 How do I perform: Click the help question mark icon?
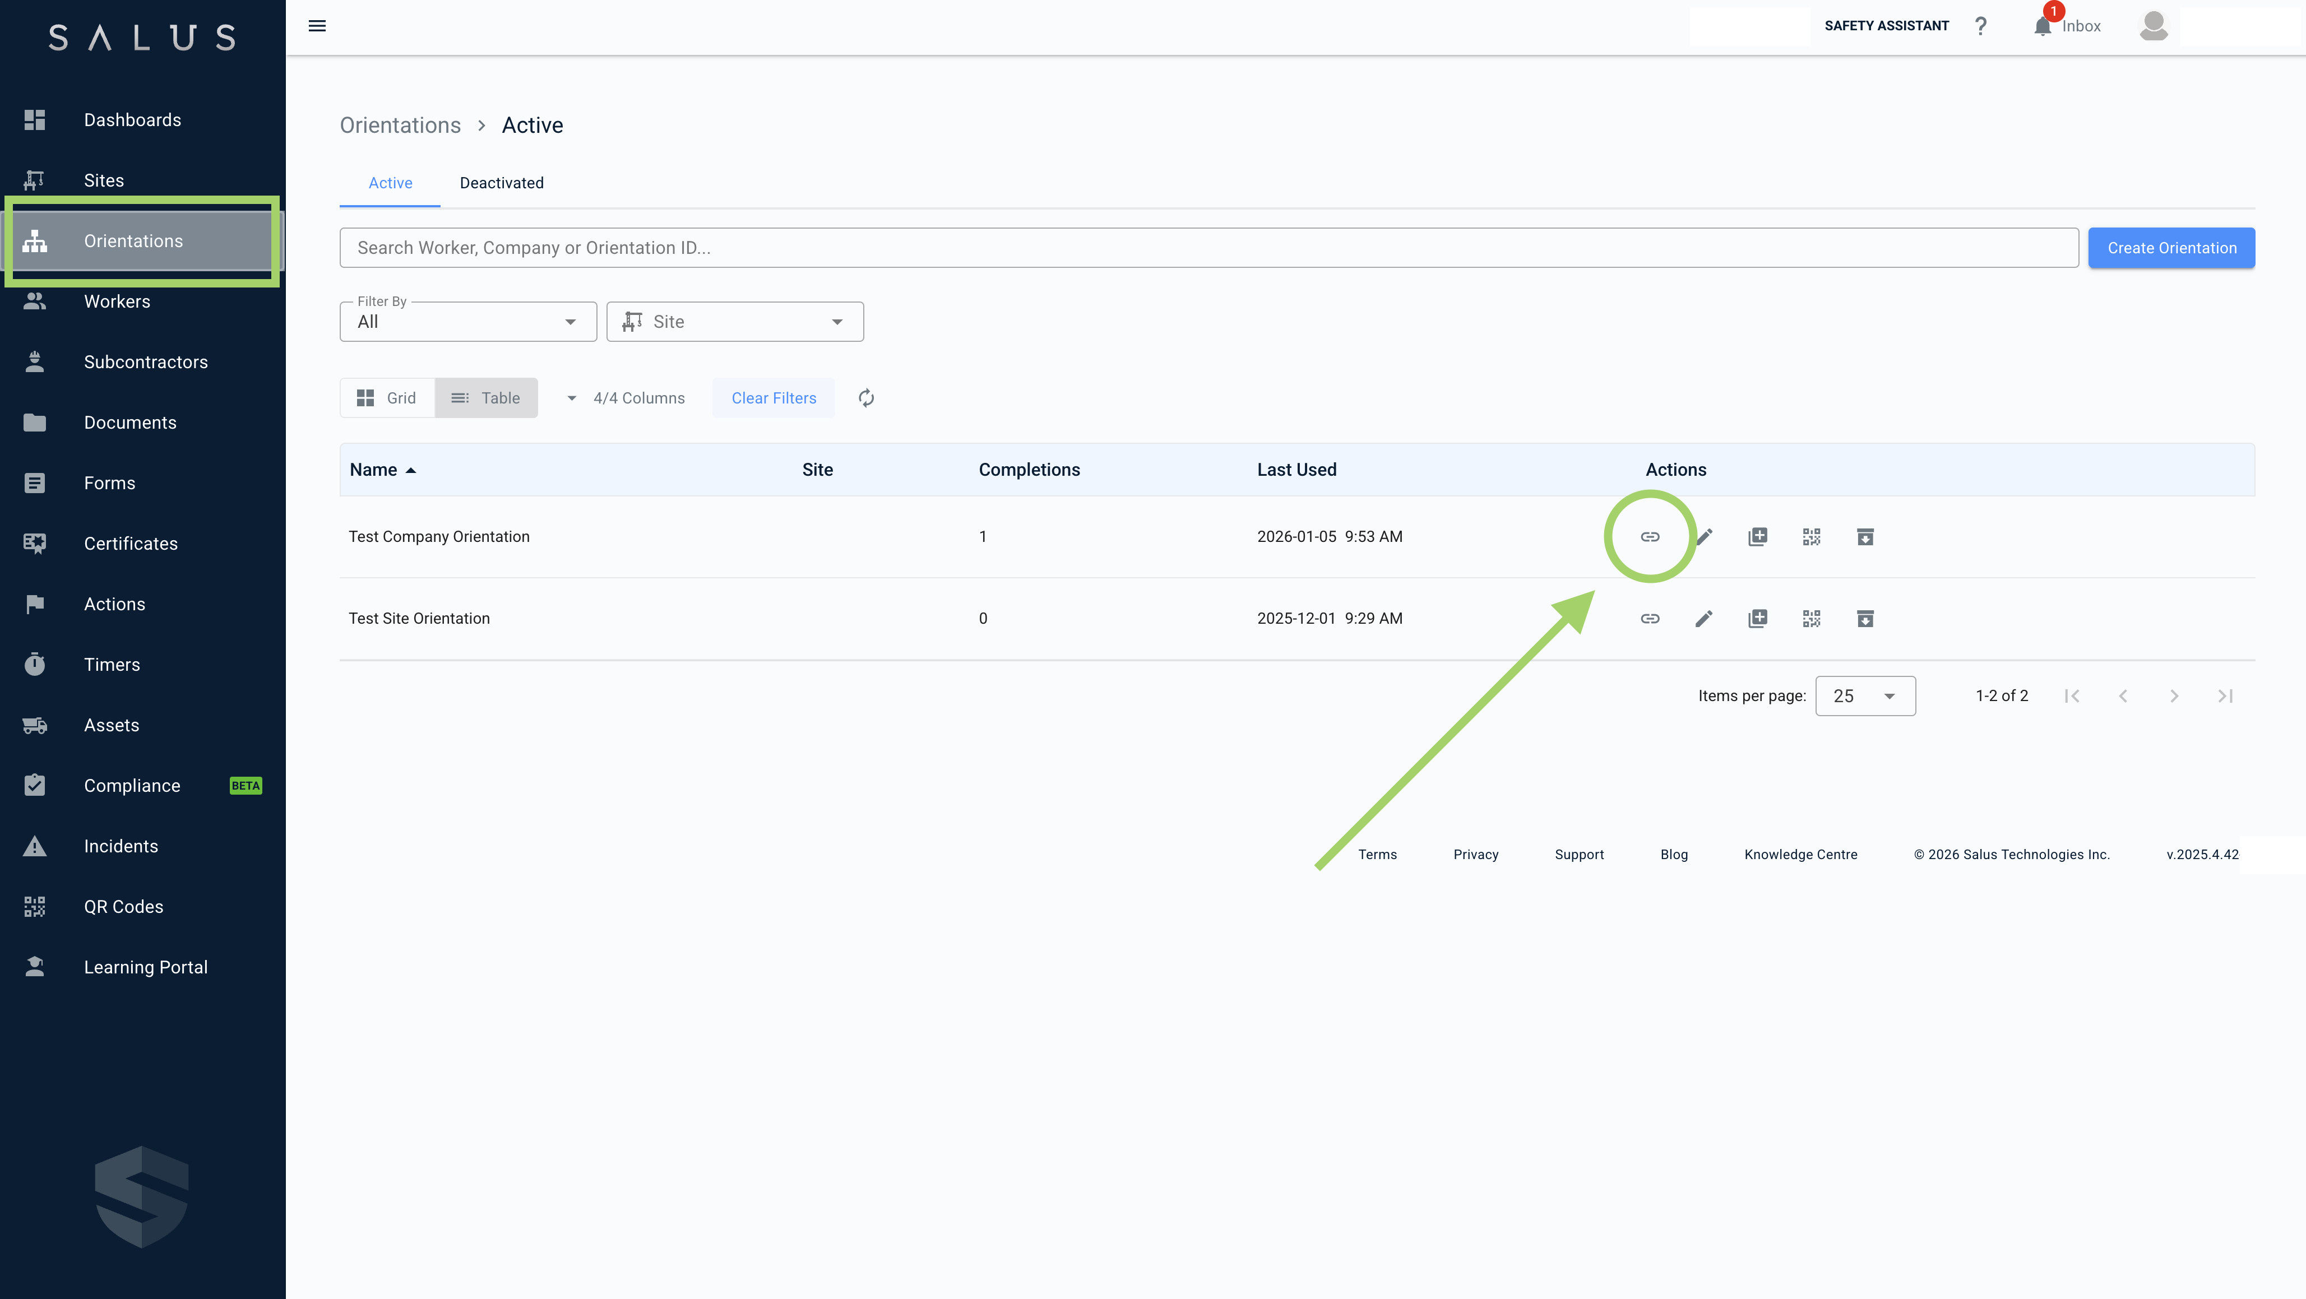[x=1980, y=26]
